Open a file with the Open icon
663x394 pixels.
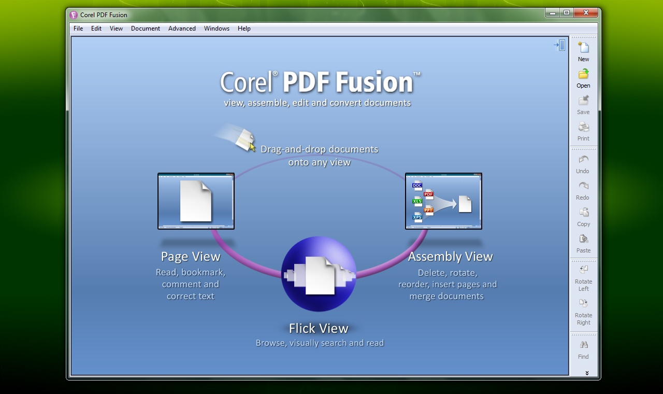[x=583, y=75]
